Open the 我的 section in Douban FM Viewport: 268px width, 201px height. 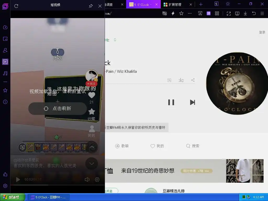tap(157, 146)
